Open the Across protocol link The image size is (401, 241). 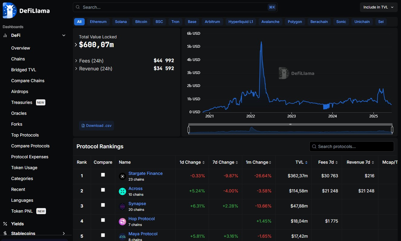tap(135, 188)
